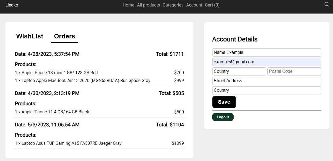Click the Asus TUF Gaming A15 order item
The image size is (333, 161).
tap(68, 143)
